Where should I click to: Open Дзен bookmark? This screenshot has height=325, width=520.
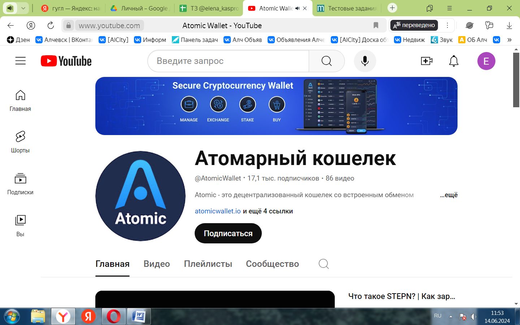pos(18,40)
